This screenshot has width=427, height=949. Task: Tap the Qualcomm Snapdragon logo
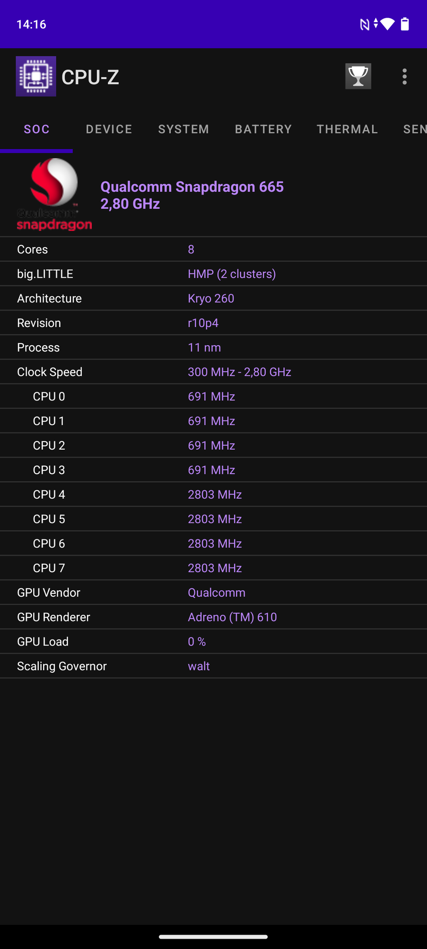tap(54, 194)
